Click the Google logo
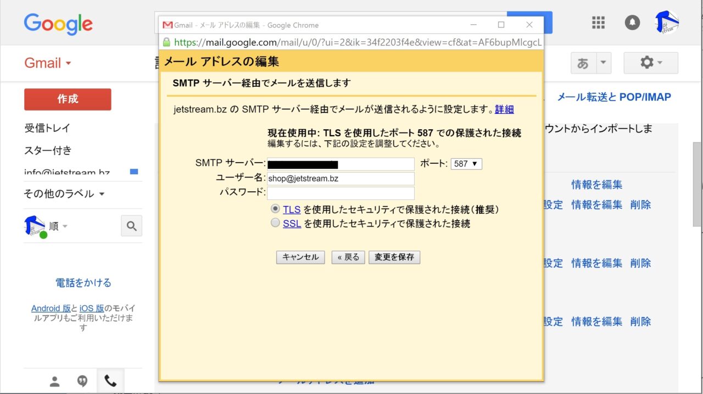 point(58,24)
